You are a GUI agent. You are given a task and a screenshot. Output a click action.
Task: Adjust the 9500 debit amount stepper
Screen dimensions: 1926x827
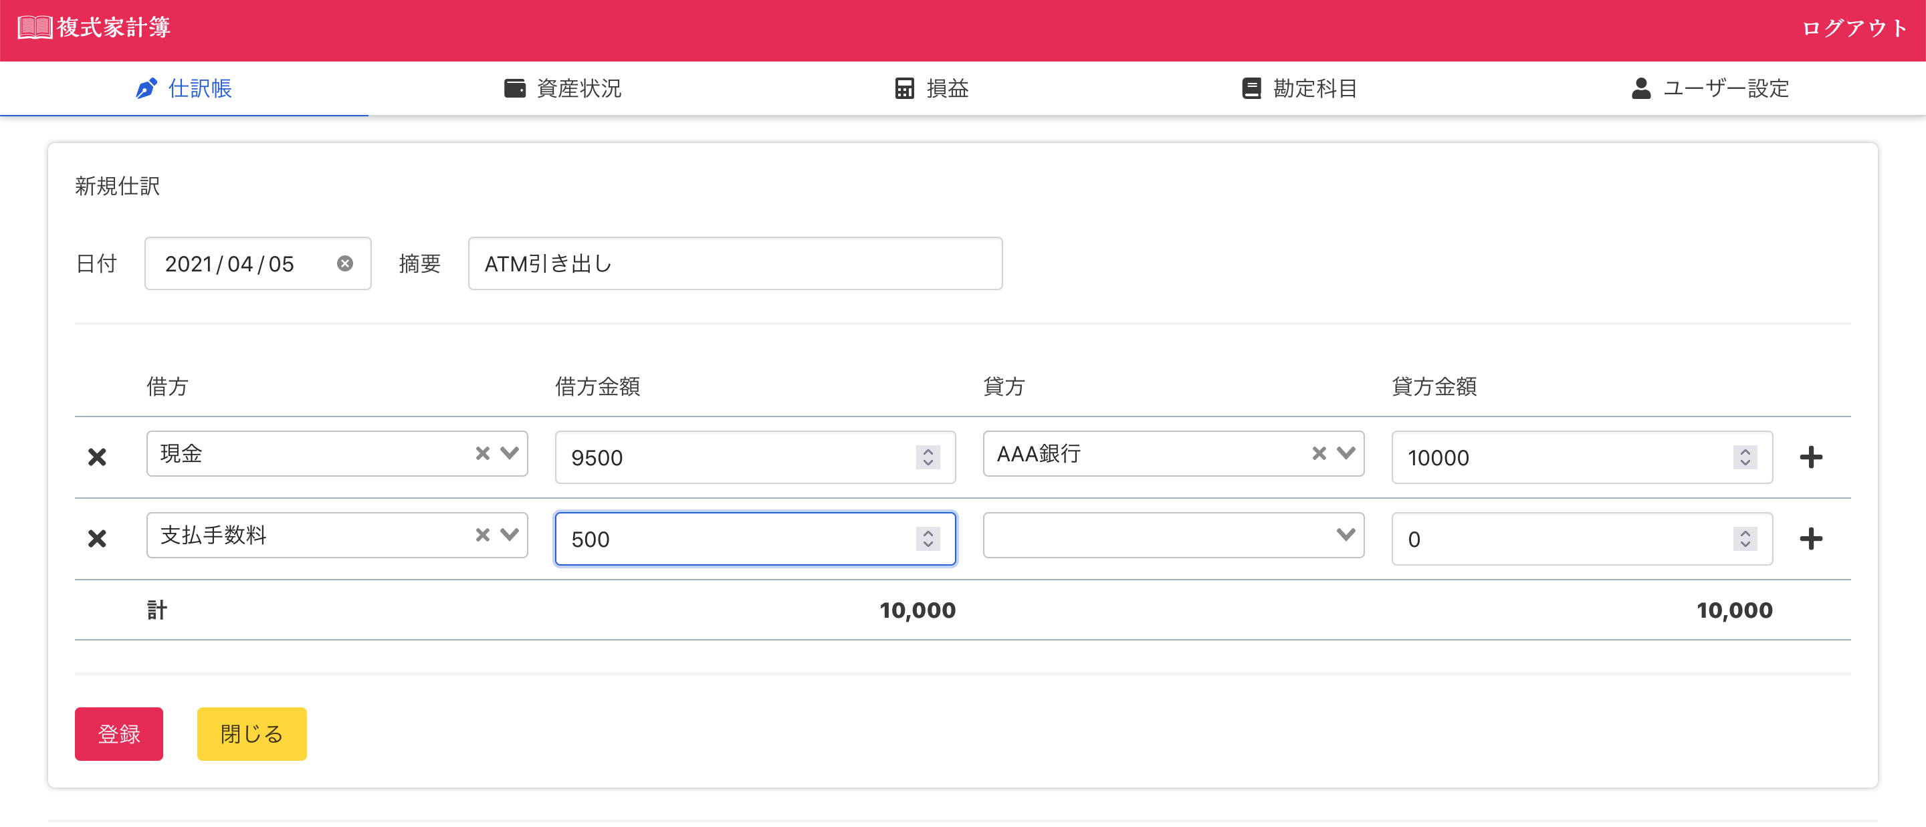[928, 457]
